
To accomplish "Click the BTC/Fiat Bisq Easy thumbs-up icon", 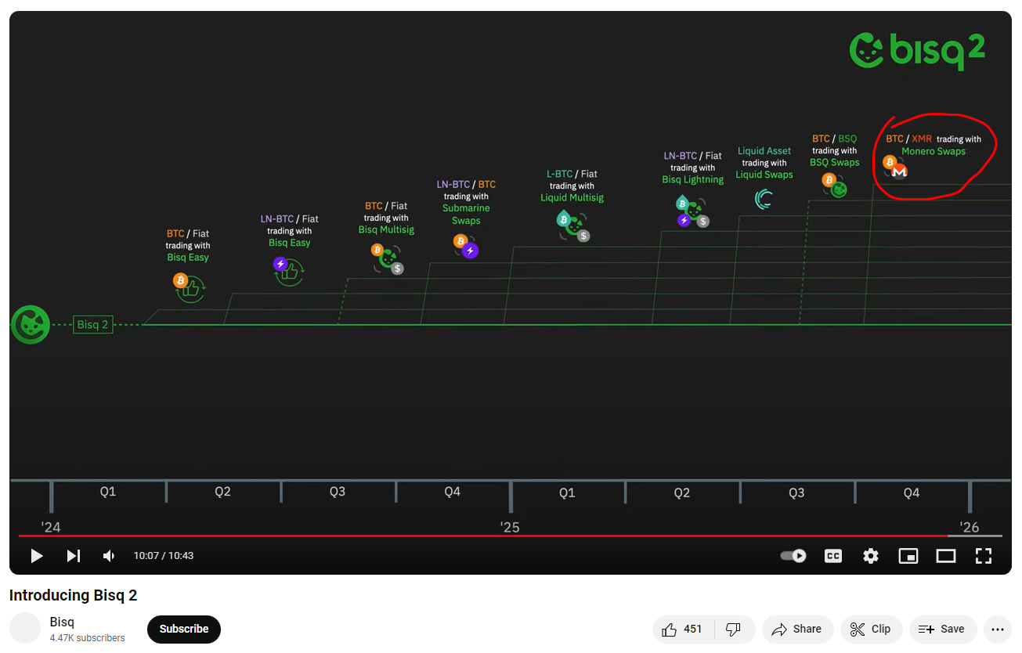I will pyautogui.click(x=188, y=287).
